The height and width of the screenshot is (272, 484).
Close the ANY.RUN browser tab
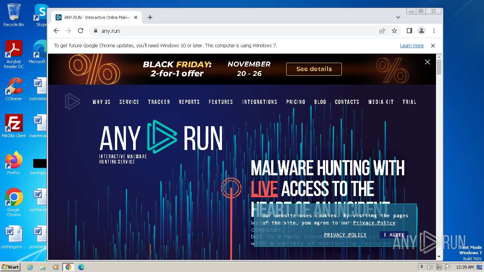pyautogui.click(x=136, y=17)
